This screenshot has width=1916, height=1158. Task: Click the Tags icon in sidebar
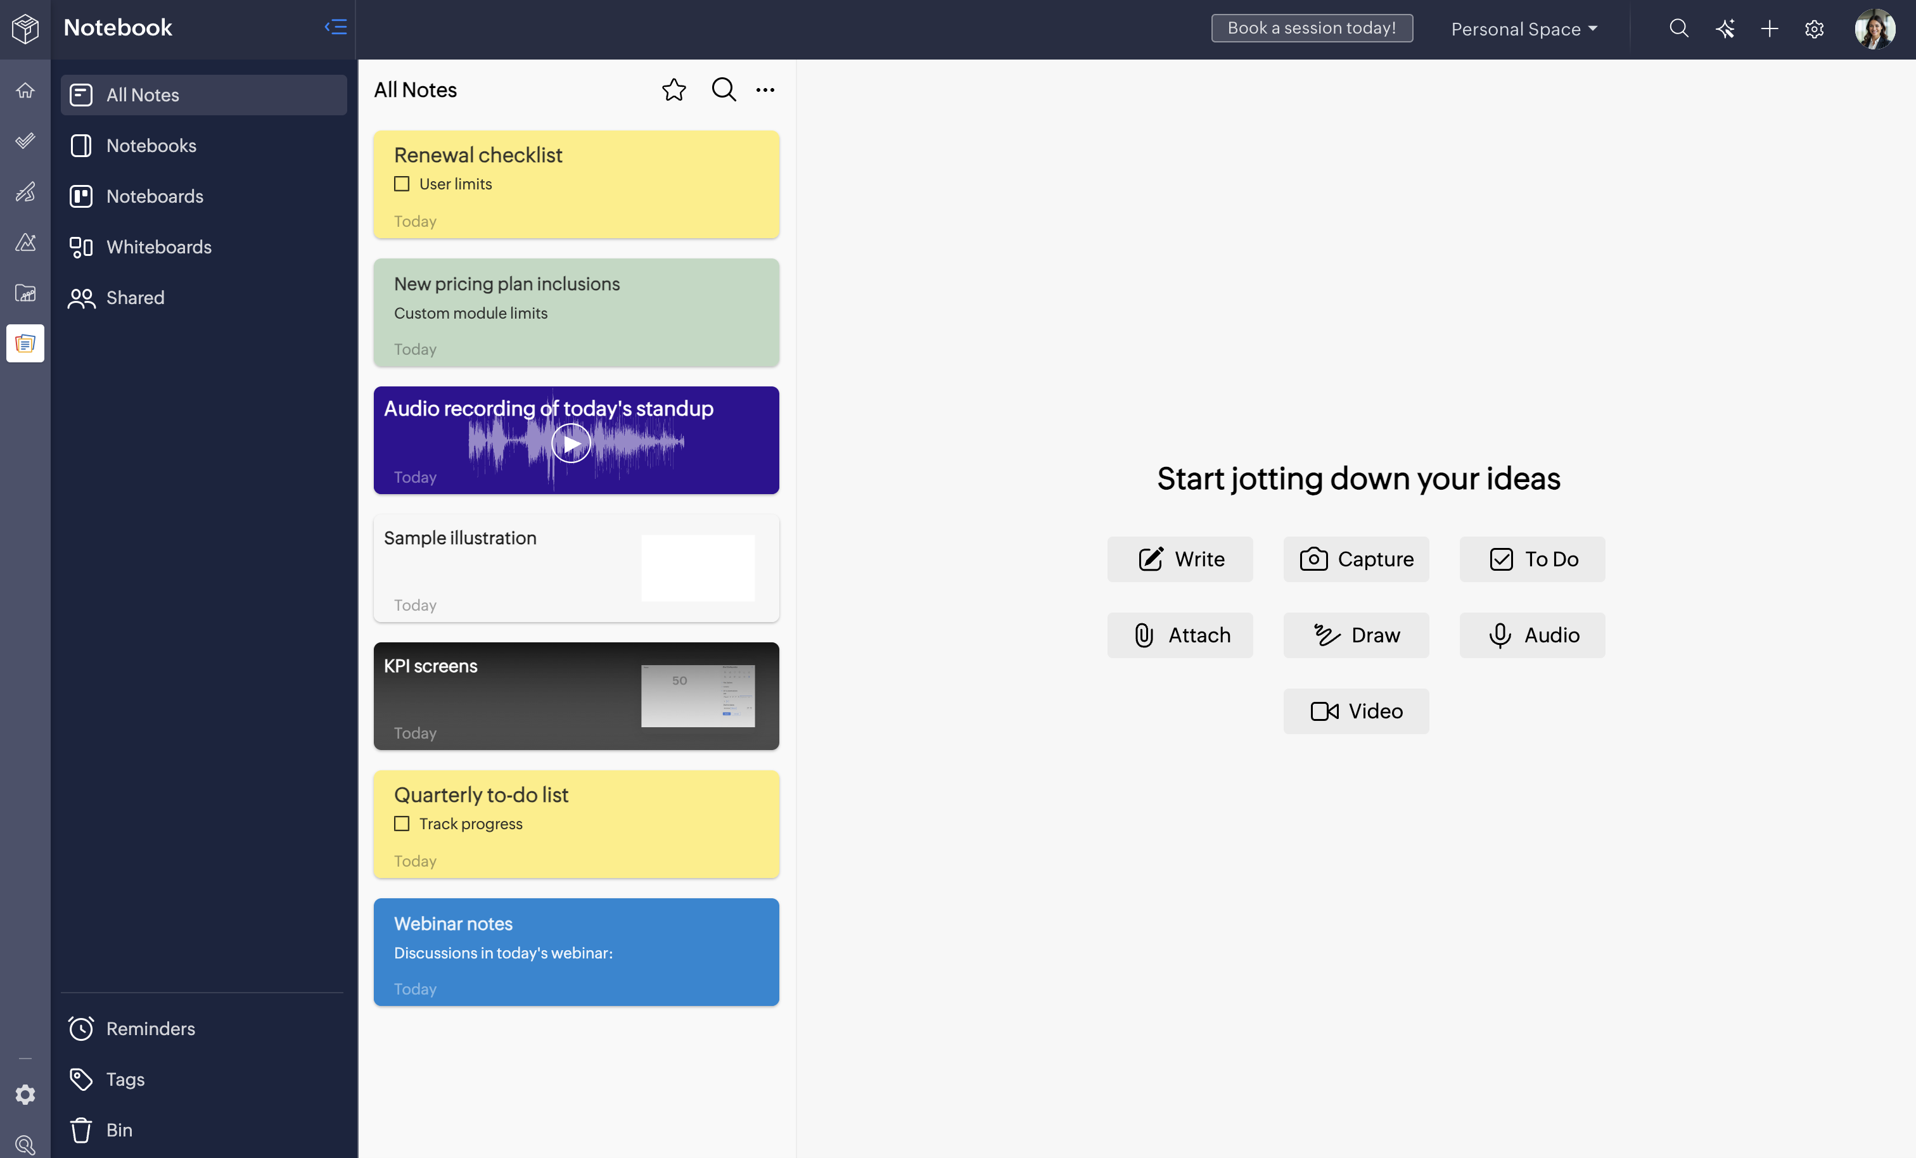pos(81,1079)
